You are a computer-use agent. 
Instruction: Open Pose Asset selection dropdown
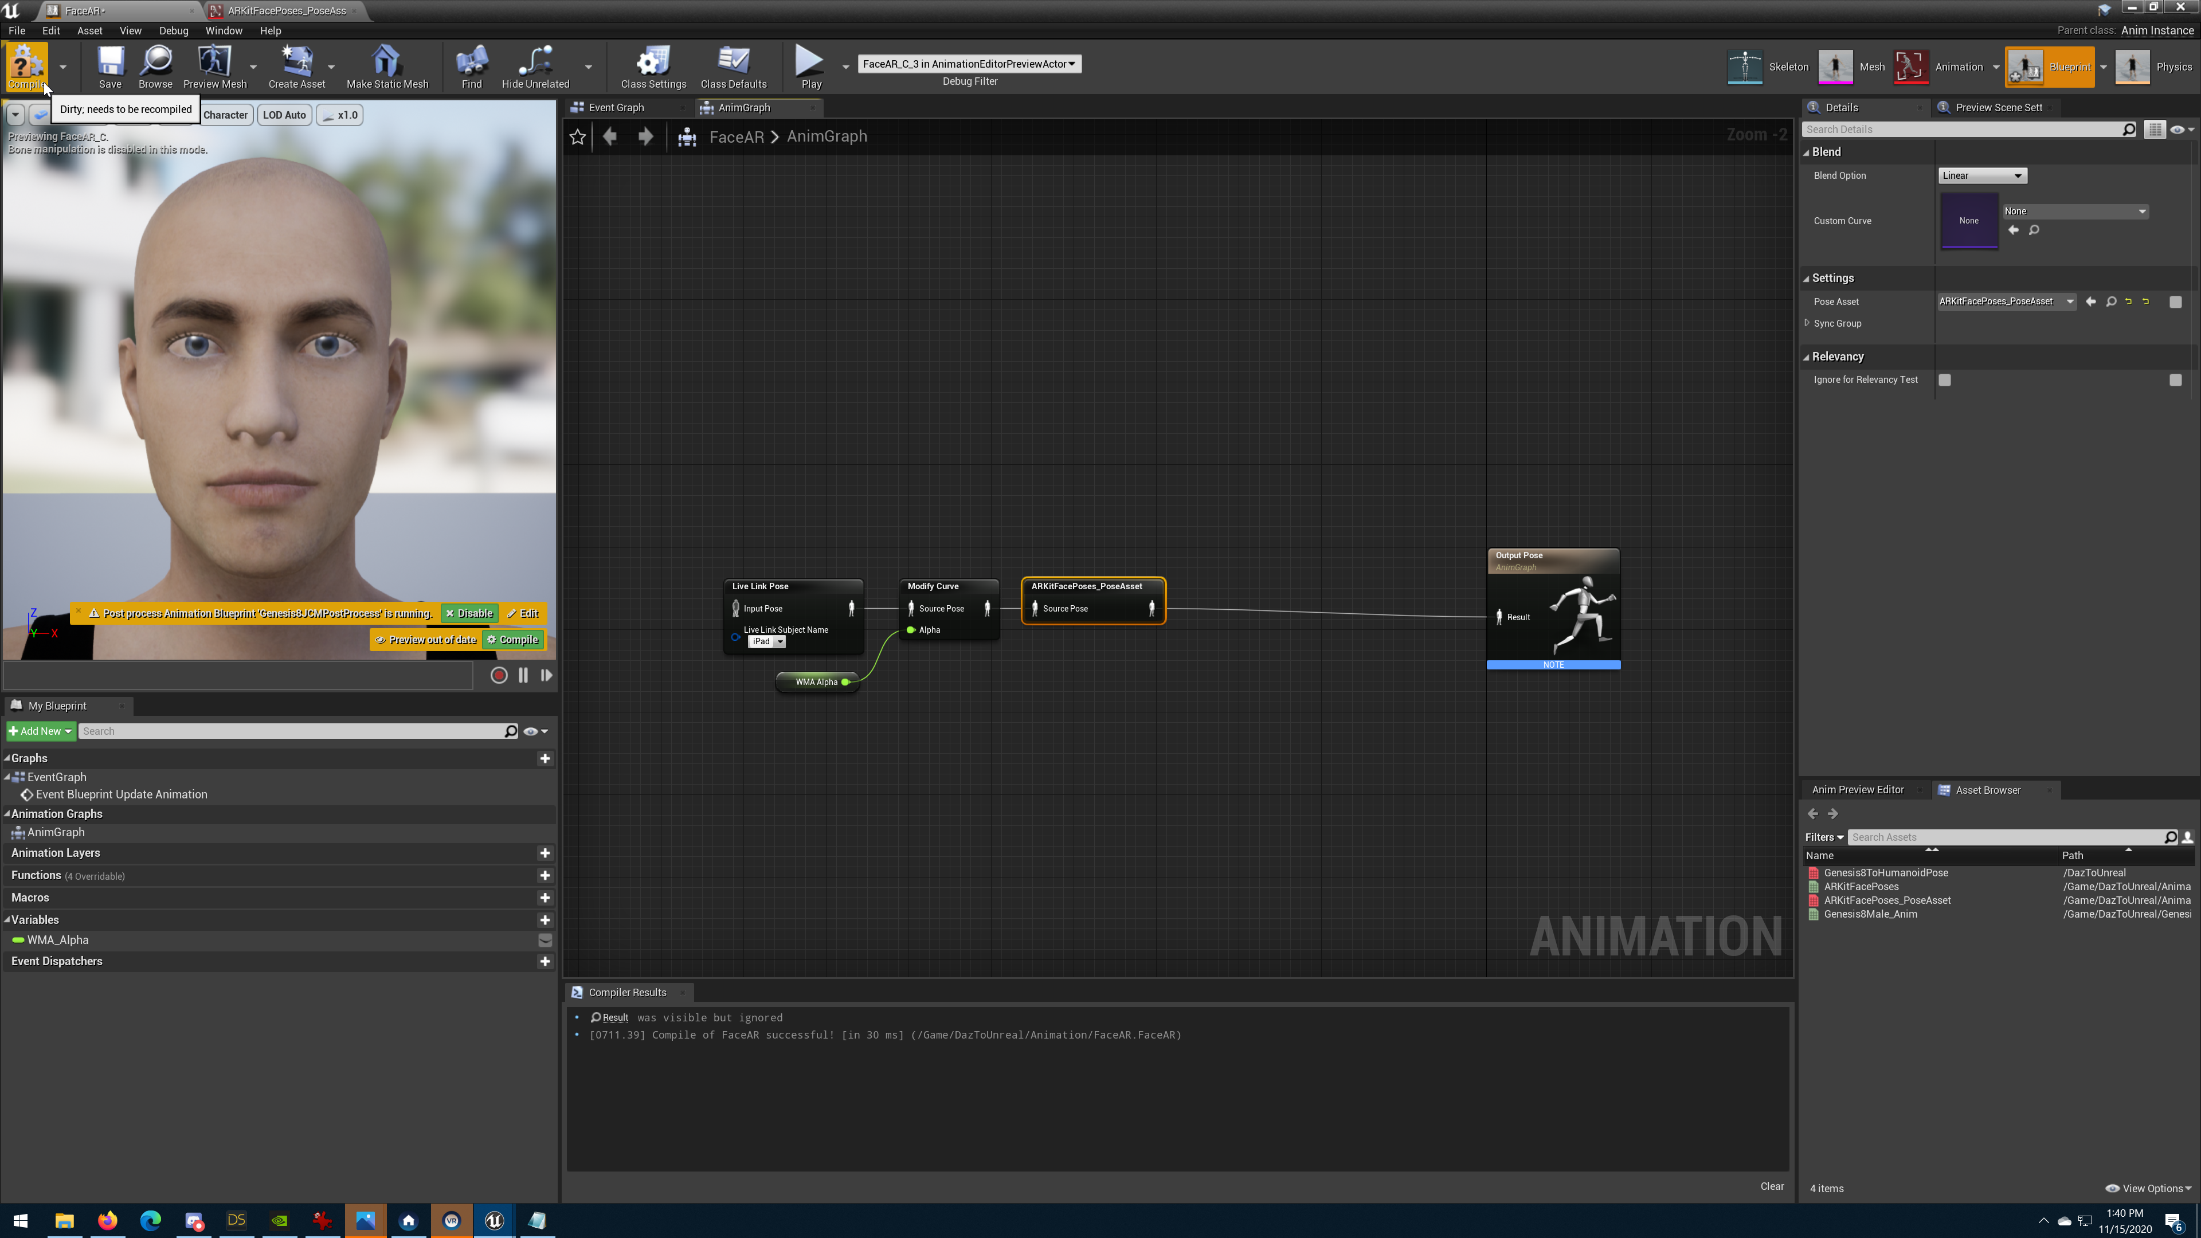[2006, 301]
